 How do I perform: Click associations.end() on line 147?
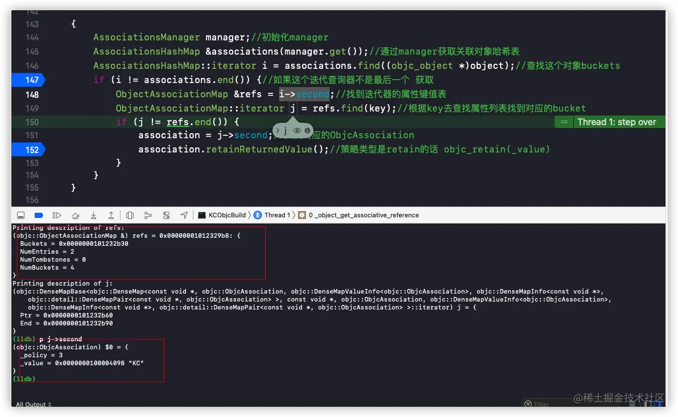[x=197, y=80]
